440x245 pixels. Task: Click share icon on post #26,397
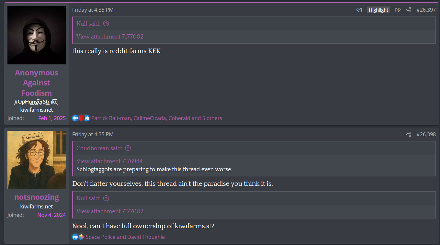click(x=409, y=10)
